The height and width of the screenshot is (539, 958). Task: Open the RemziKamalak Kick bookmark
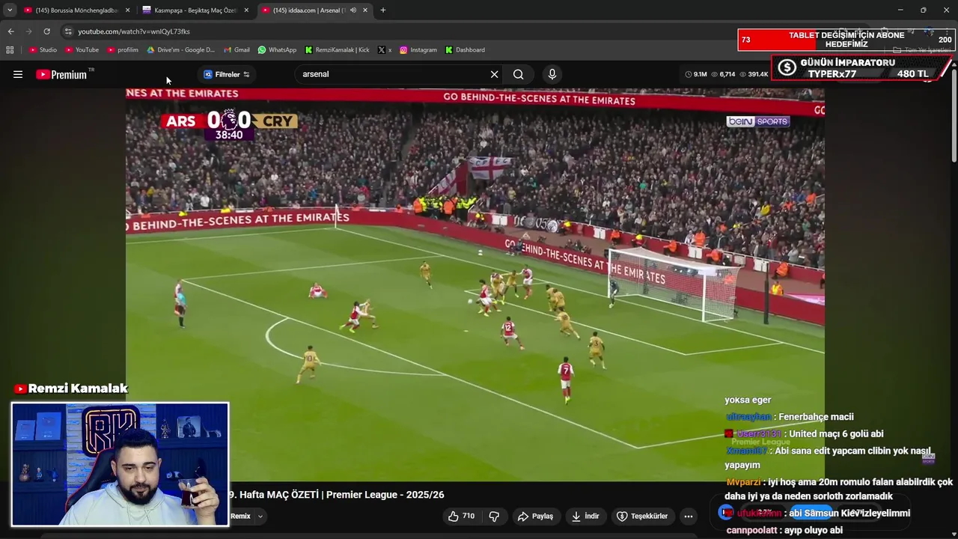coord(337,50)
